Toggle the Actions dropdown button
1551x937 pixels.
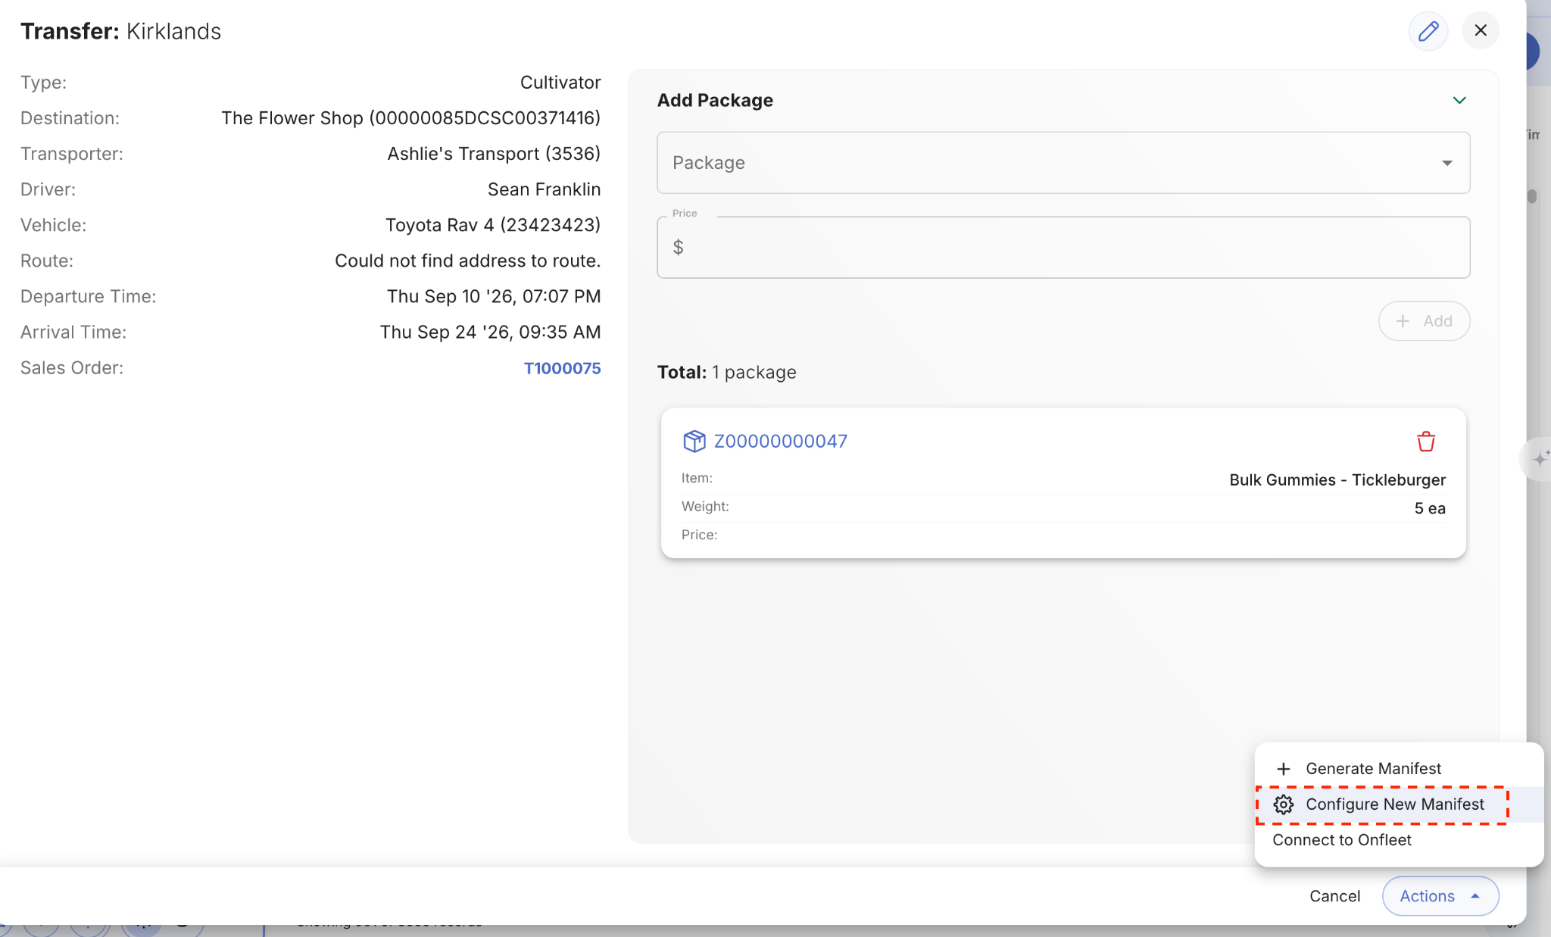coord(1440,896)
